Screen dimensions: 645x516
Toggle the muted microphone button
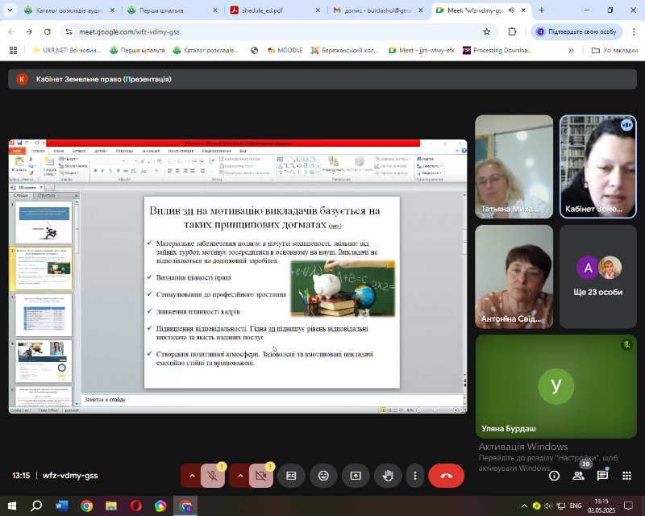click(x=213, y=476)
